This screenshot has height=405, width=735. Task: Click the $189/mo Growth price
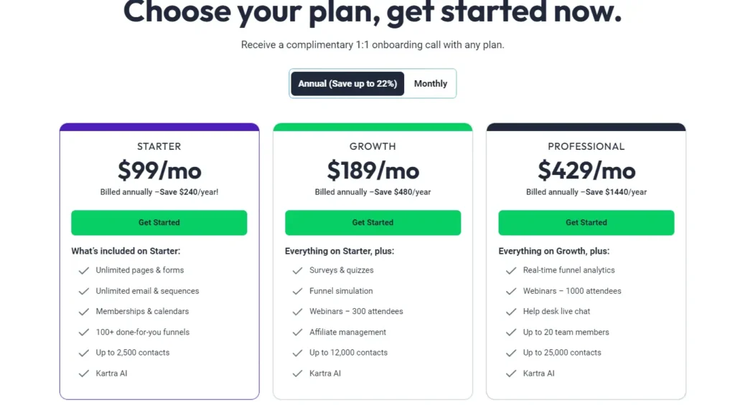coord(373,171)
